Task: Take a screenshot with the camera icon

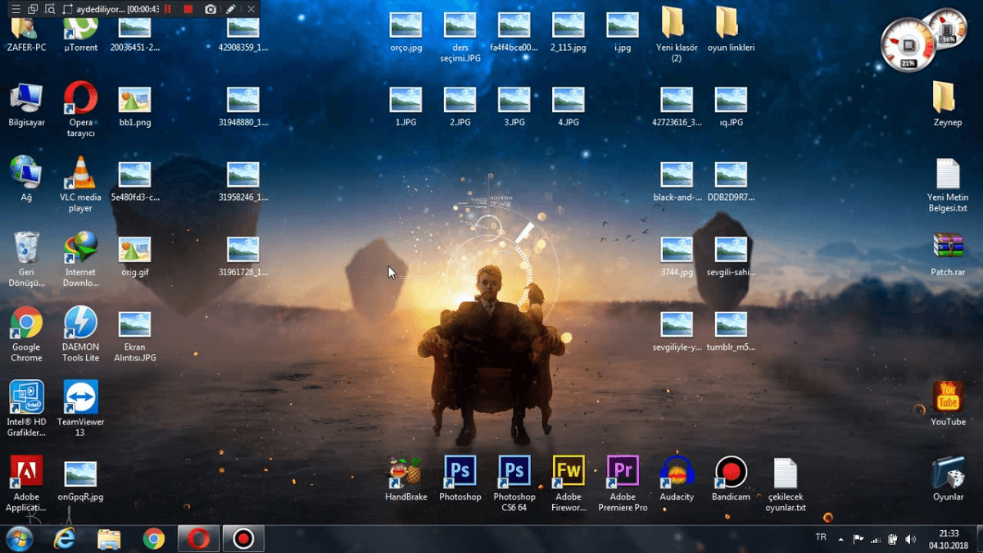Action: pyautogui.click(x=211, y=9)
